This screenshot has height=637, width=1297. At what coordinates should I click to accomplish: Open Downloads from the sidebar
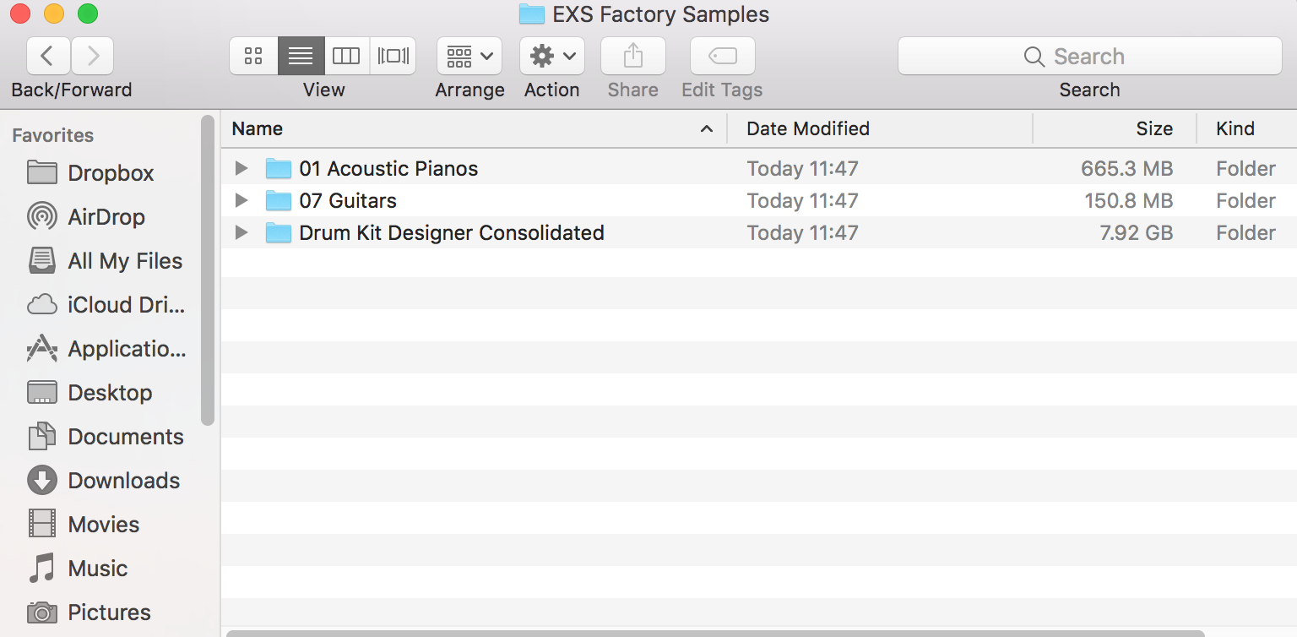pyautogui.click(x=123, y=481)
